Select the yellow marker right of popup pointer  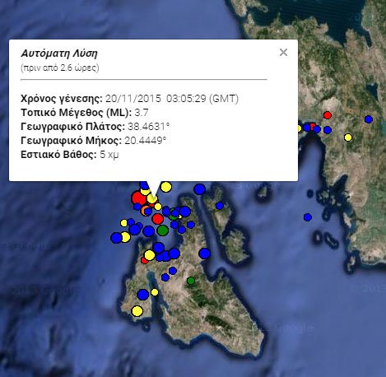[x=166, y=187]
